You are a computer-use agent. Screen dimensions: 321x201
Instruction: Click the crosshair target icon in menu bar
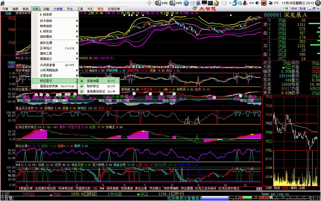(x=149, y=3)
